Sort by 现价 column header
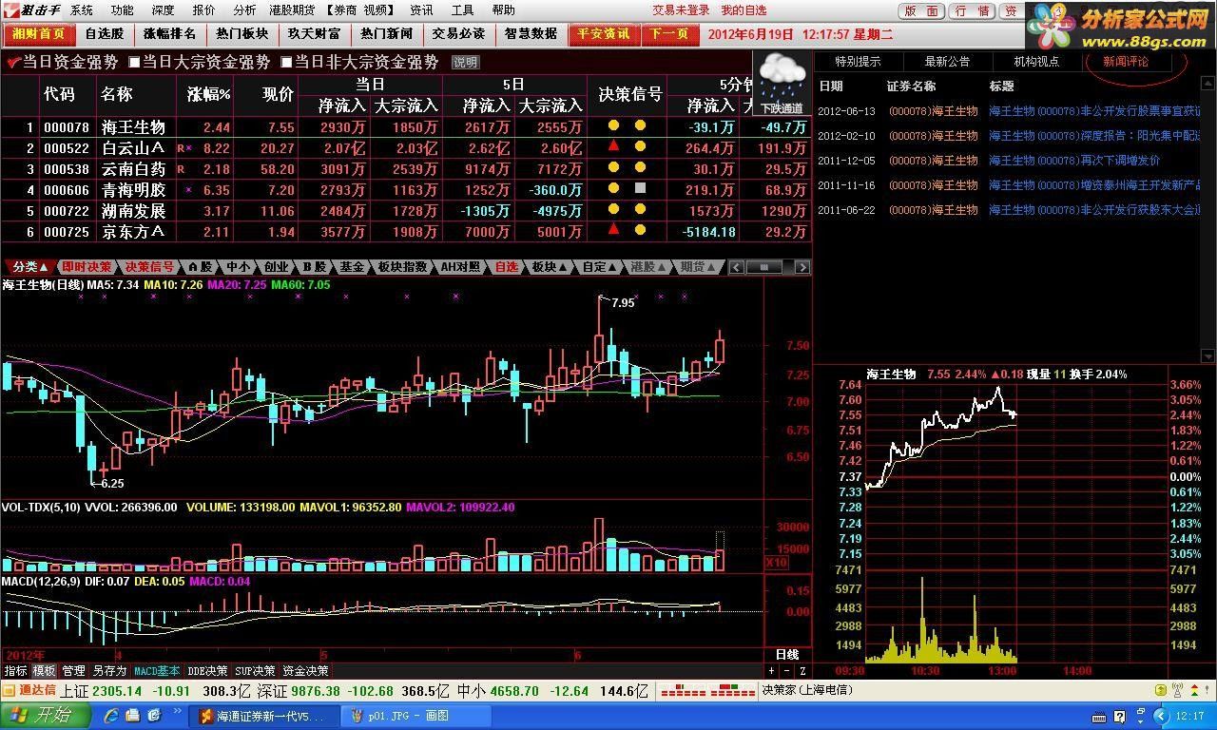 (x=278, y=94)
